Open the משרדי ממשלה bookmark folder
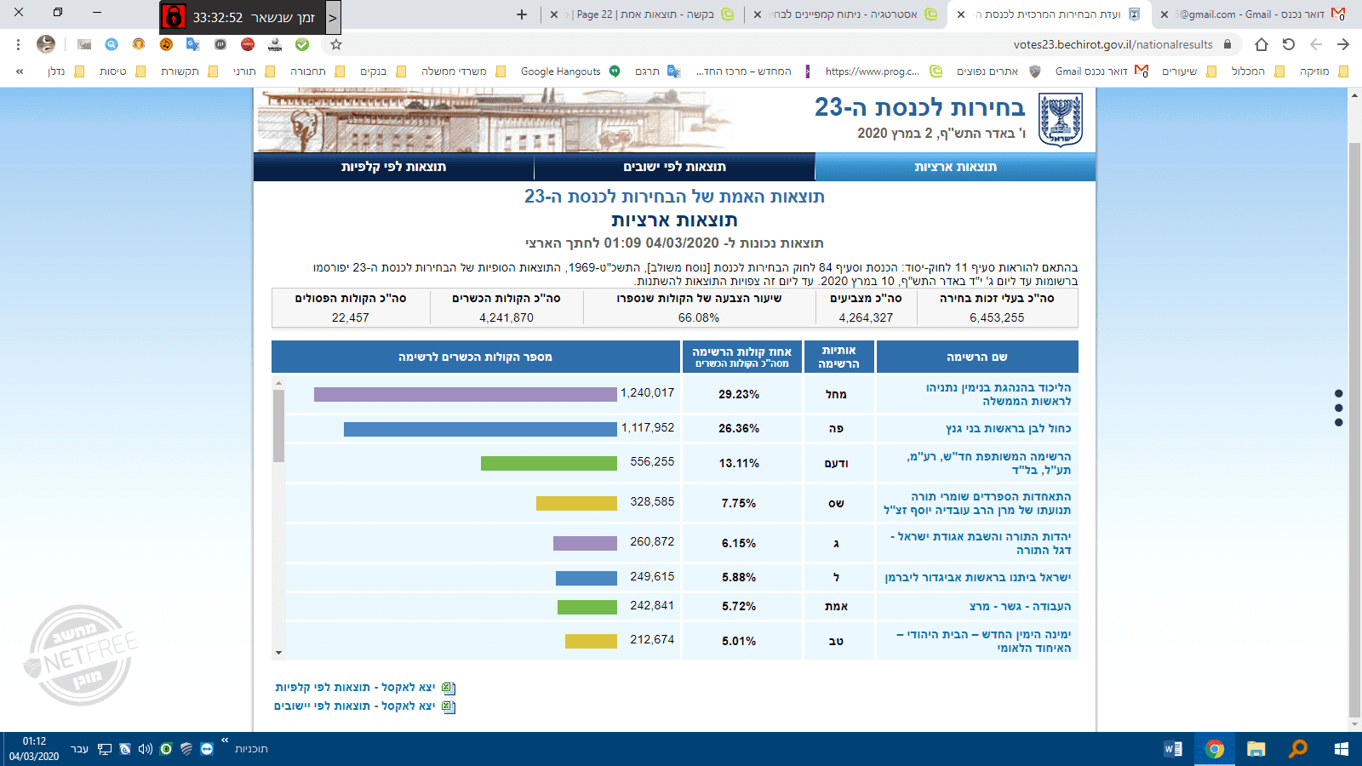This screenshot has width=1362, height=766. (x=463, y=71)
